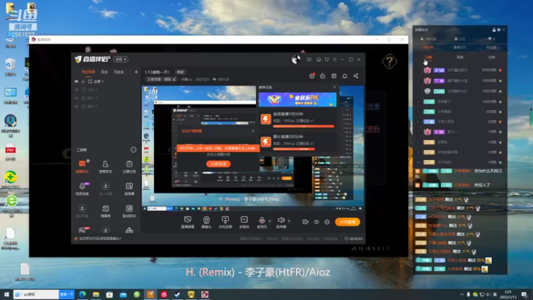The height and width of the screenshot is (300, 533).
Task: Click the orange send-now button in preview
Action: (x=219, y=164)
